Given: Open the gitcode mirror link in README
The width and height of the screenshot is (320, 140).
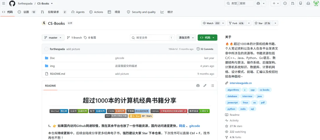Looking at the screenshot, I should (x=194, y=126).
